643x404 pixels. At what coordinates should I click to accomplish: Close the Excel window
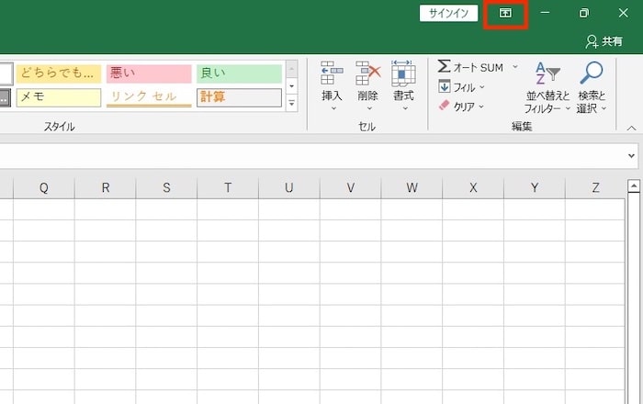tap(624, 13)
